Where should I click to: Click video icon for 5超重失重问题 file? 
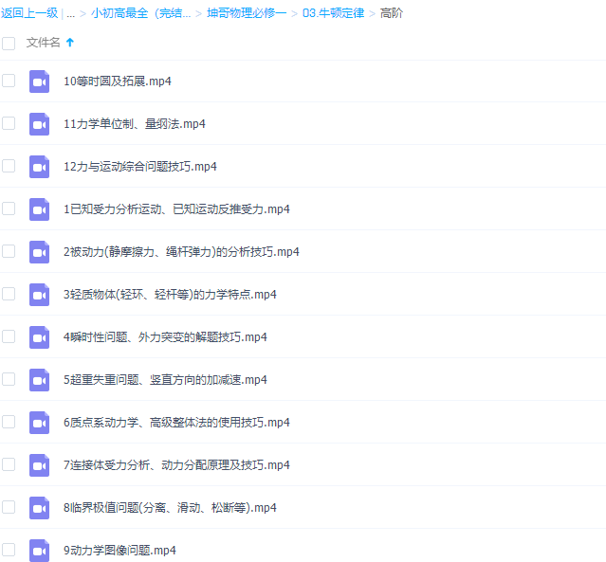point(39,380)
